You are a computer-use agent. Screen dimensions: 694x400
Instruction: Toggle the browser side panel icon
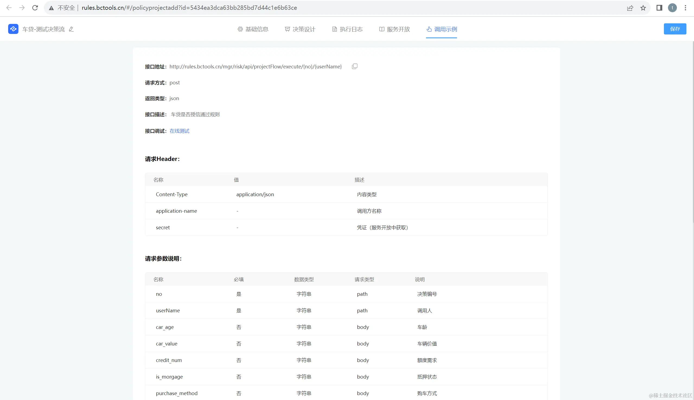[659, 8]
